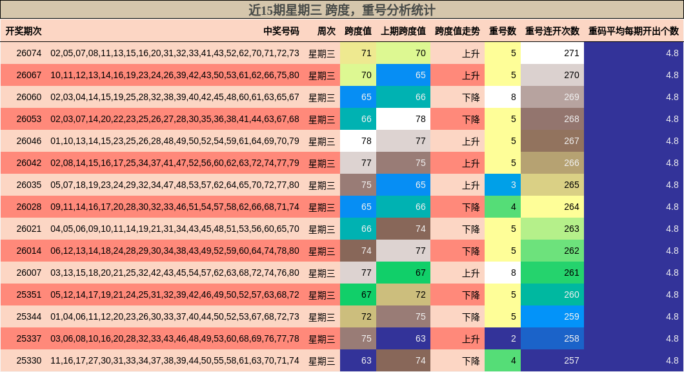
Task: Select the 周次 column header
Action: (325, 30)
